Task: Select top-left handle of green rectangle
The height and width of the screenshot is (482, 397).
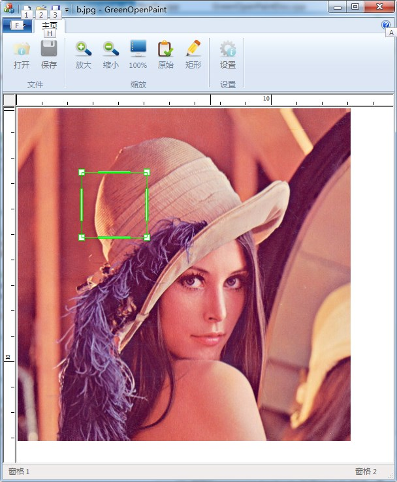Action: [82, 172]
